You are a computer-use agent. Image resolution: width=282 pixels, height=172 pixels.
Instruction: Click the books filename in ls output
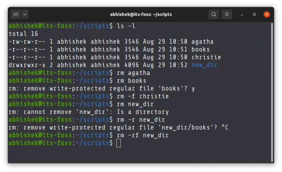pyautogui.click(x=201, y=49)
